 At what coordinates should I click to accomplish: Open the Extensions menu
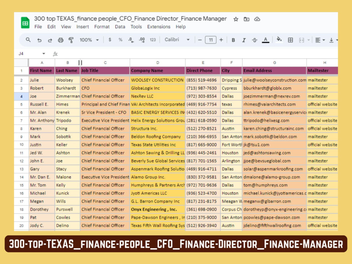click(159, 27)
